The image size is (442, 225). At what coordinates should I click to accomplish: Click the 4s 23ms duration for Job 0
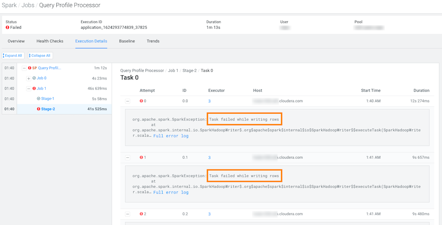(100, 78)
